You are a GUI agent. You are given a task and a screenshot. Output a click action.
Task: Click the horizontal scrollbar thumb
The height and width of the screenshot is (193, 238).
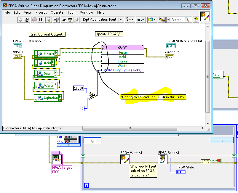(130, 128)
